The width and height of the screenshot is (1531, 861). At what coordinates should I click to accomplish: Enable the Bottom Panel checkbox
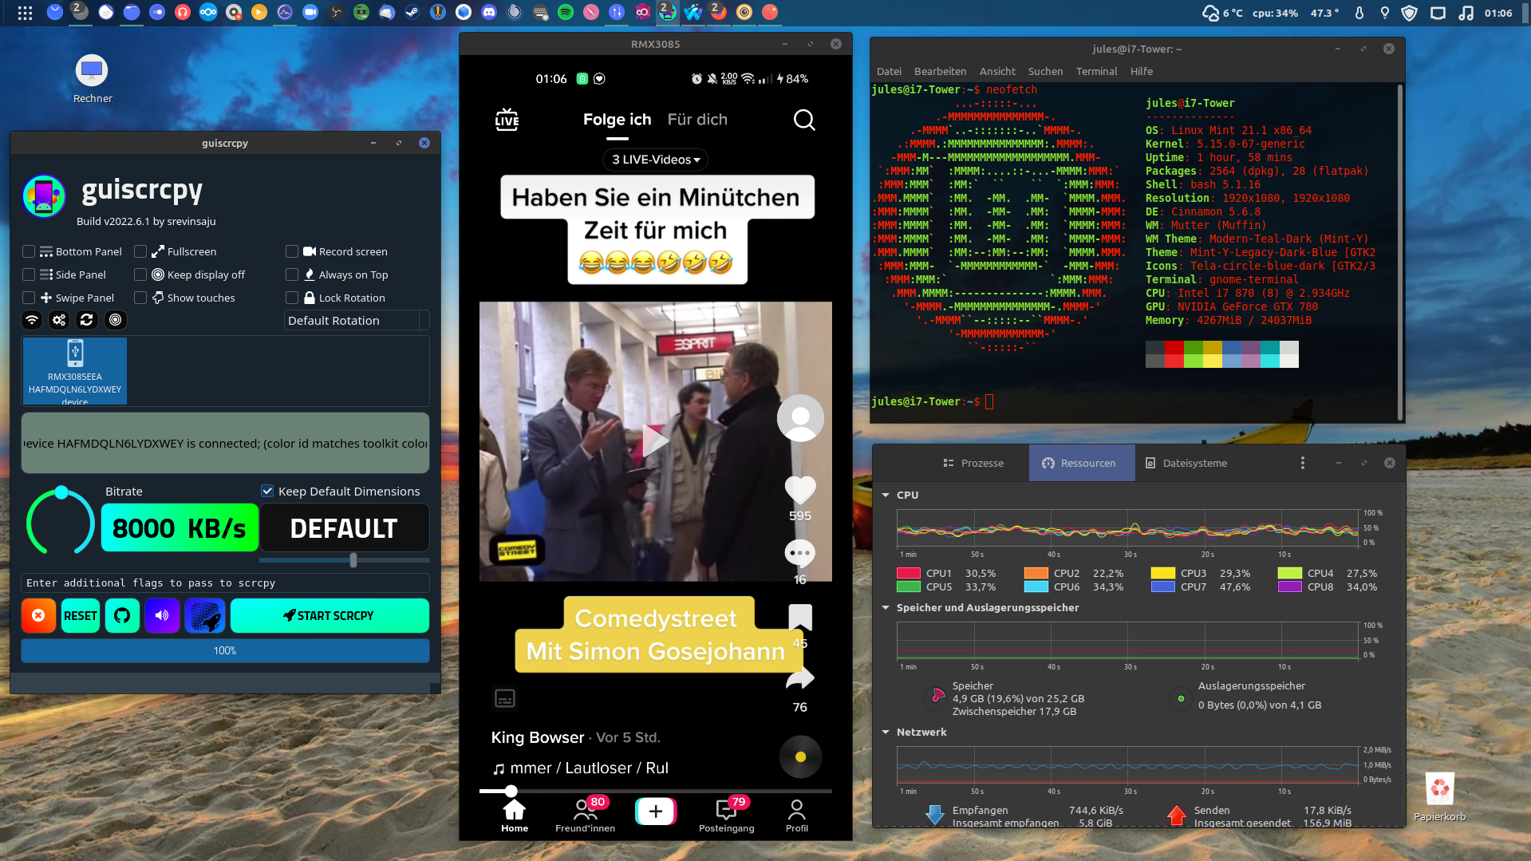pos(29,251)
